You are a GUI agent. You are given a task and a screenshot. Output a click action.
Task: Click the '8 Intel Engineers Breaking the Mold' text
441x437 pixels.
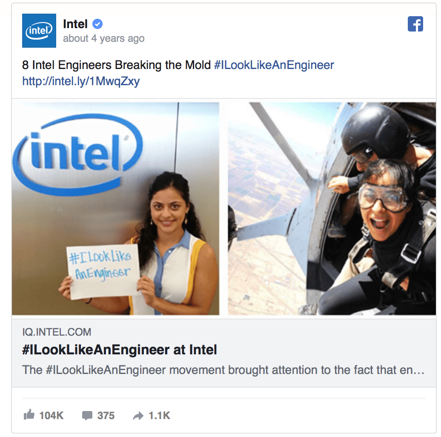[117, 65]
